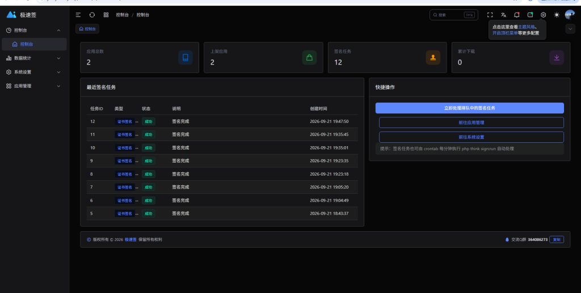The image size is (581, 293).
Task: Click the 前往系统设置 button
Action: coord(471,137)
